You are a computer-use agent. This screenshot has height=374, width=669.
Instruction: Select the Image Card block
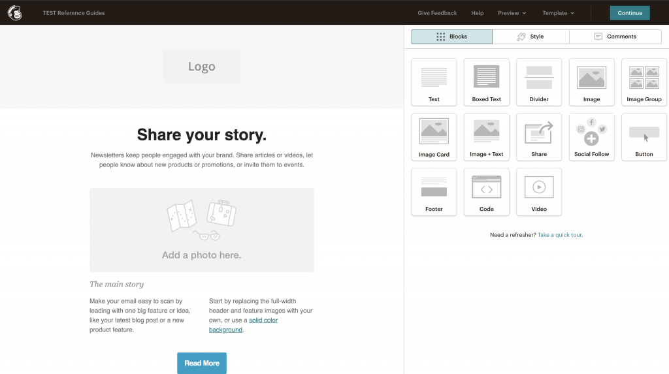pos(434,137)
